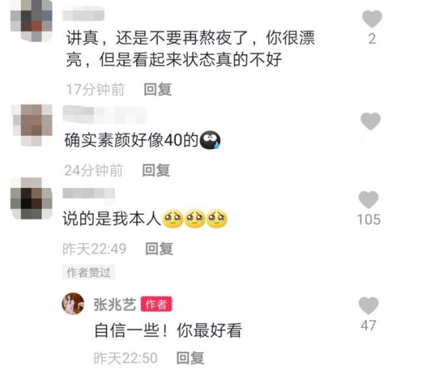Image resolution: width=426 pixels, height=379 pixels.
Task: Reply to 张兆艺's 昨天22:50 comment
Action: (190, 358)
